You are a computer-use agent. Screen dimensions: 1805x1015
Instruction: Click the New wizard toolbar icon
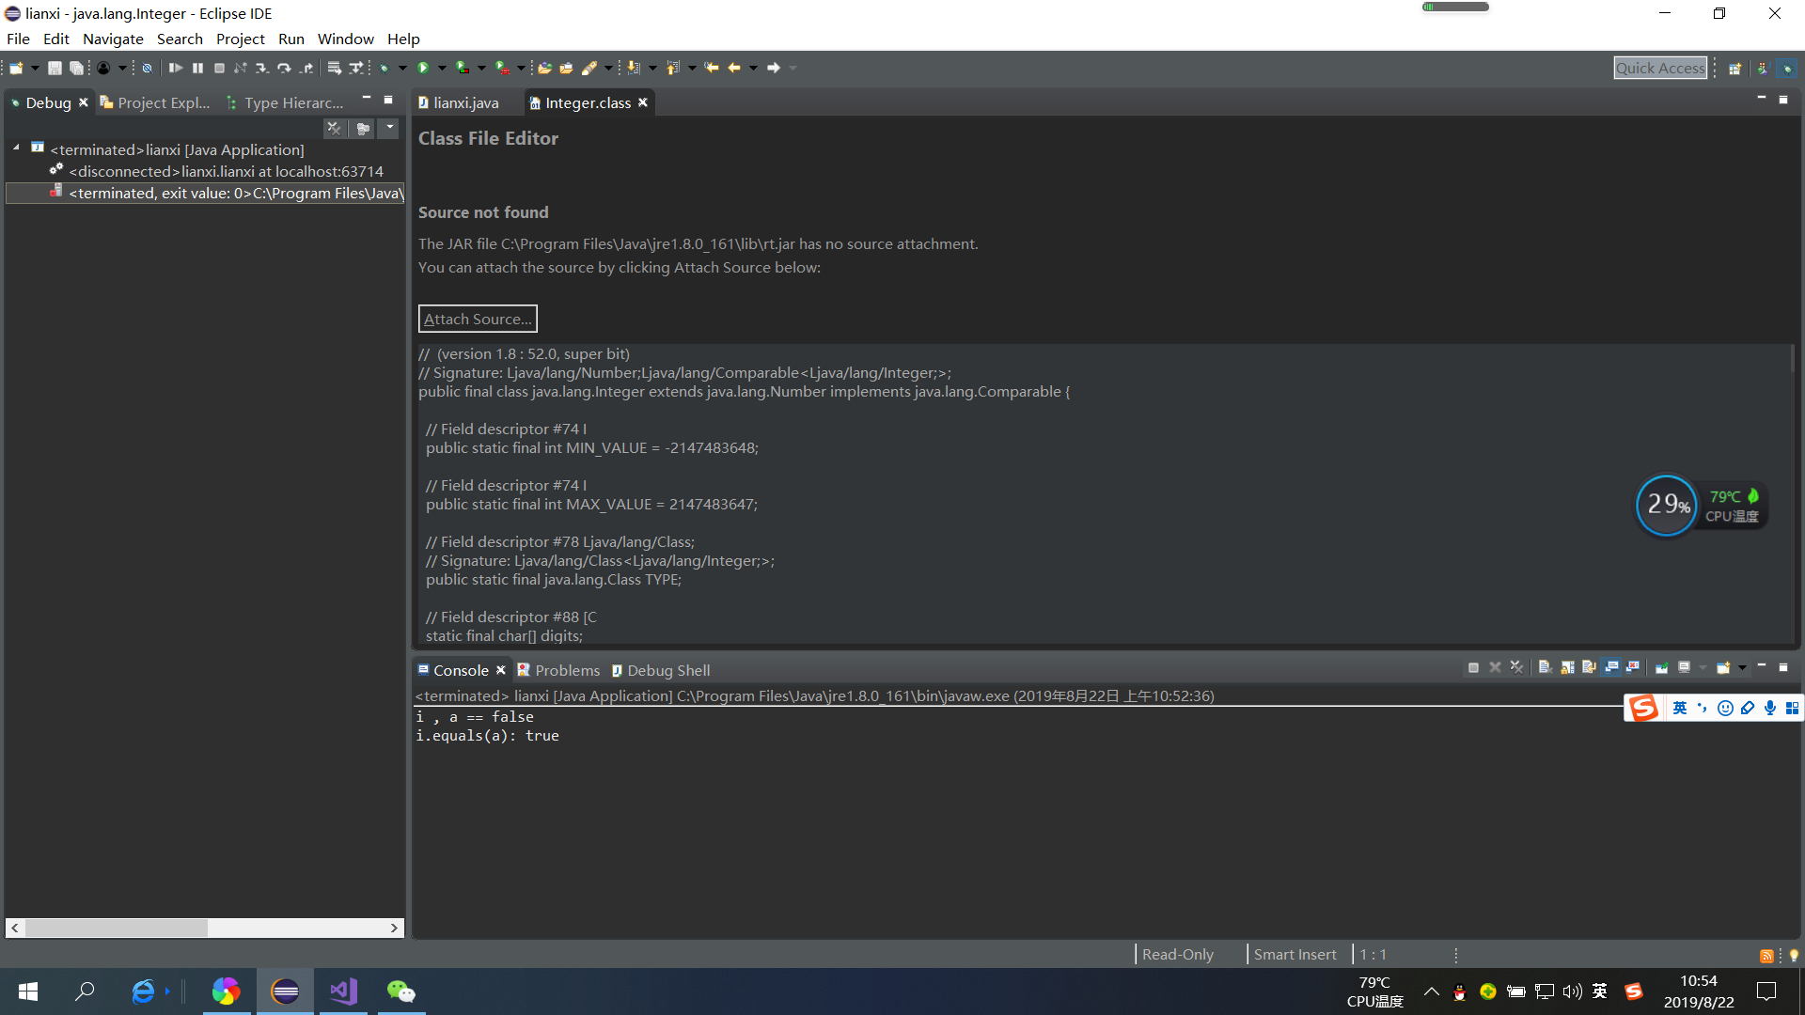click(16, 68)
